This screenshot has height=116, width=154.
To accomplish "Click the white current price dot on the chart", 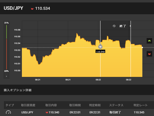I will pos(142,48).
